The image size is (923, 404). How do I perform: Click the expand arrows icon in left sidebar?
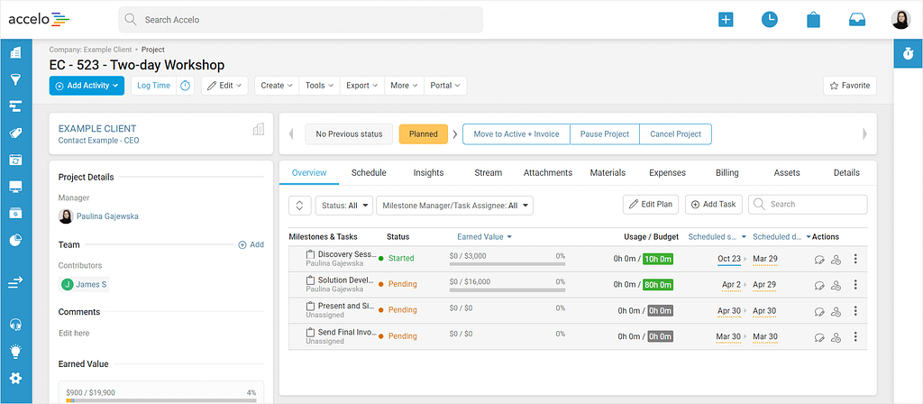pyautogui.click(x=16, y=283)
